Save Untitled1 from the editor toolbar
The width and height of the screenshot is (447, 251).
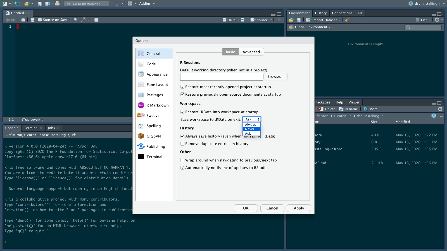(32, 20)
